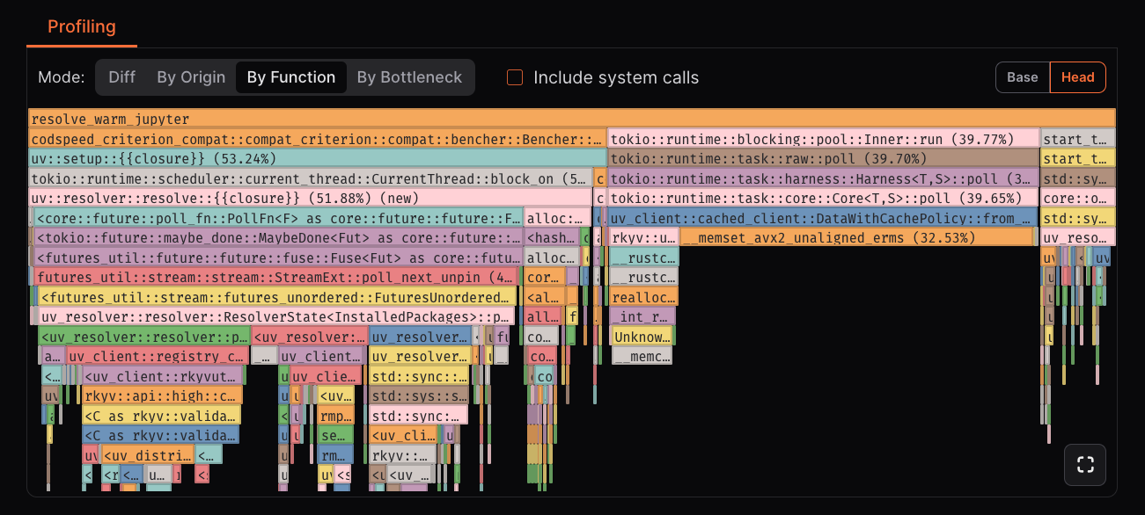
Task: Select futures_util Fuse<Fut> frame
Action: click(x=278, y=257)
